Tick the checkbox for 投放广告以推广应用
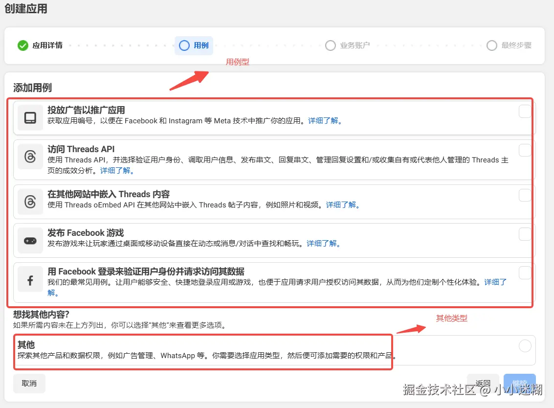The image size is (554, 408). (x=525, y=111)
